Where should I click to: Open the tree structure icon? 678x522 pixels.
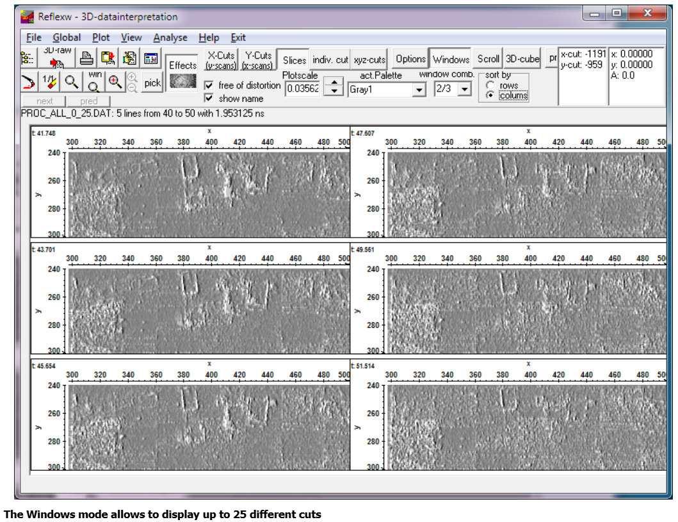coord(28,59)
